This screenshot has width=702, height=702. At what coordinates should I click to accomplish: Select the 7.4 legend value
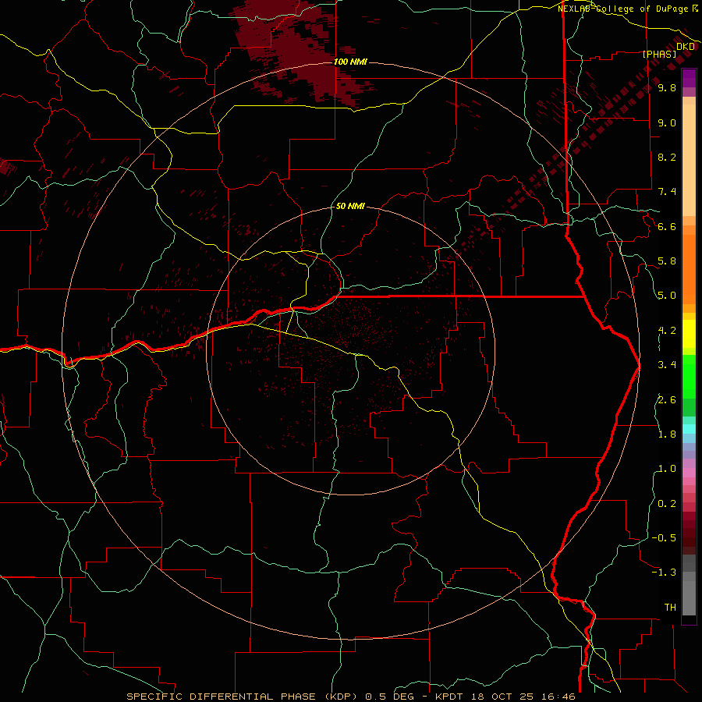click(667, 192)
